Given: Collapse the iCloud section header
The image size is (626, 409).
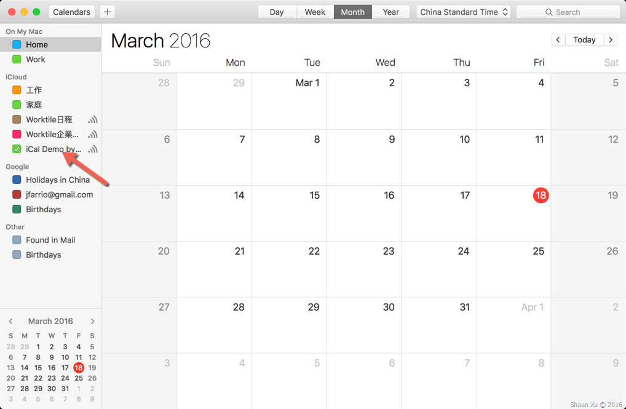Looking at the screenshot, I should pos(16,77).
